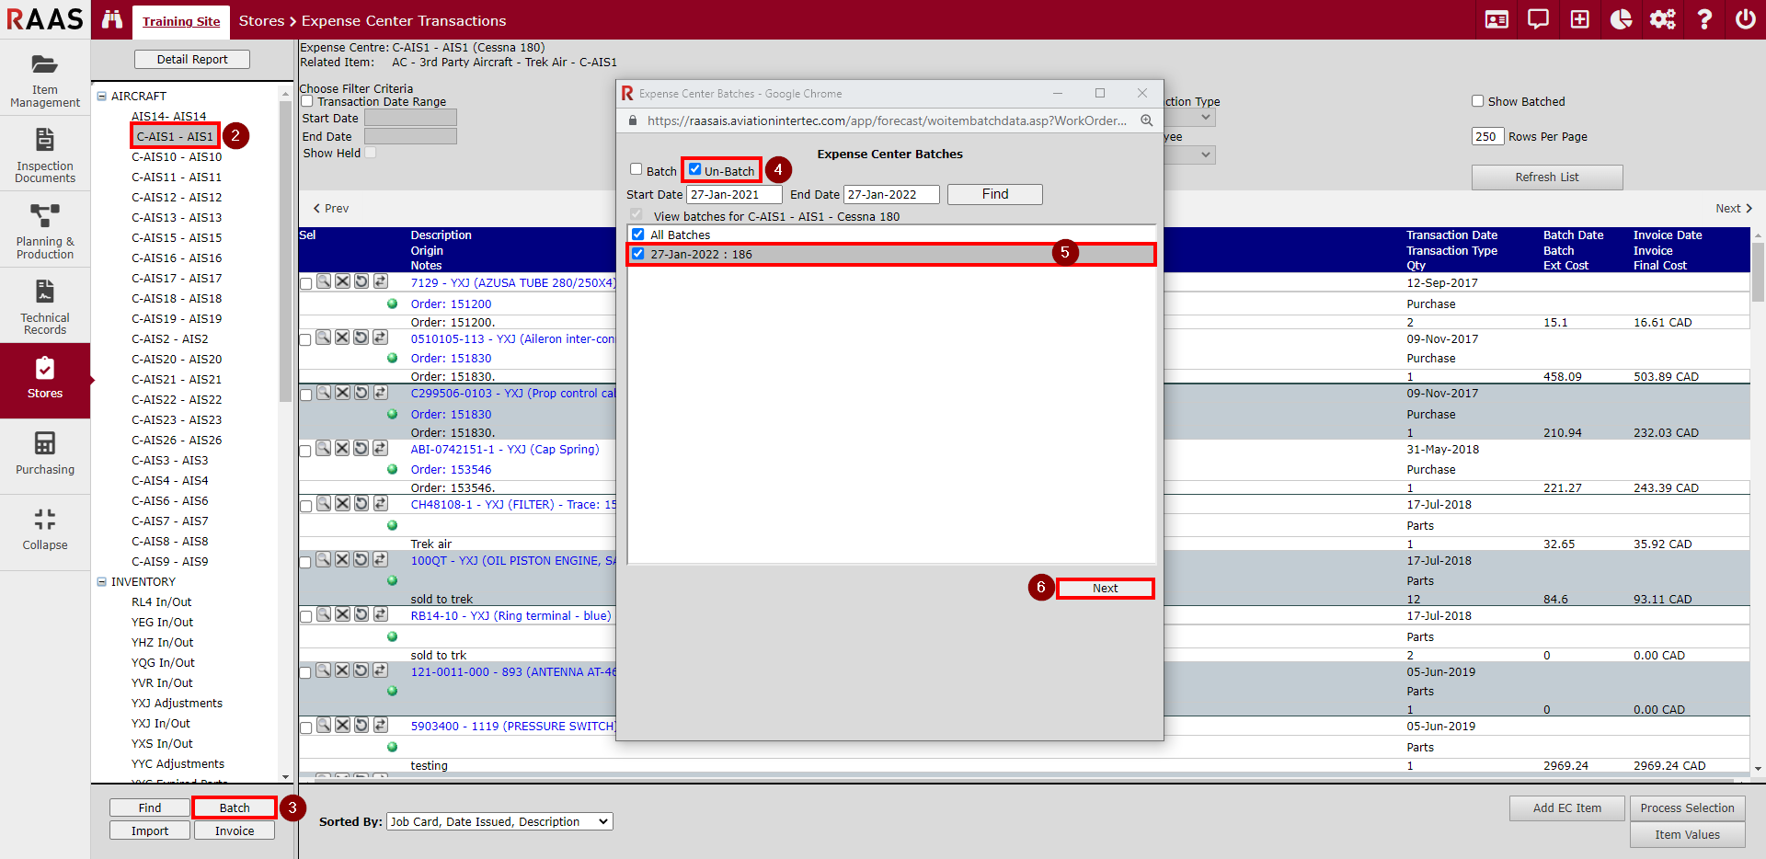The height and width of the screenshot is (859, 1766).
Task: Collapse the INVENTORY tree node
Action: click(x=102, y=581)
